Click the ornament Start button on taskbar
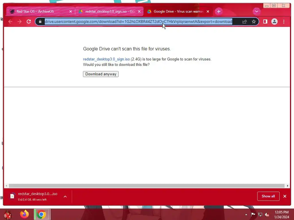294x220 pixels. tap(8, 215)
